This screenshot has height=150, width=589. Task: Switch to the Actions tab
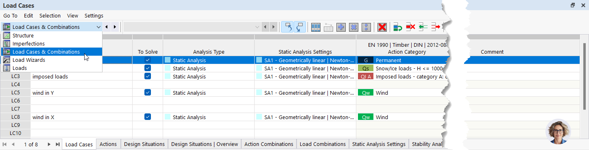tap(108, 144)
